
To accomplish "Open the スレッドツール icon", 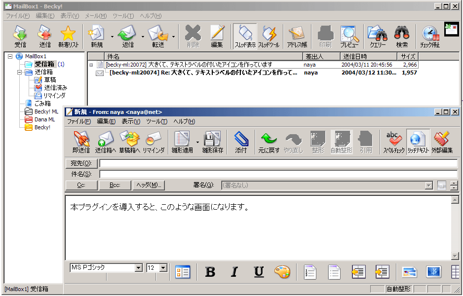I will click(269, 37).
